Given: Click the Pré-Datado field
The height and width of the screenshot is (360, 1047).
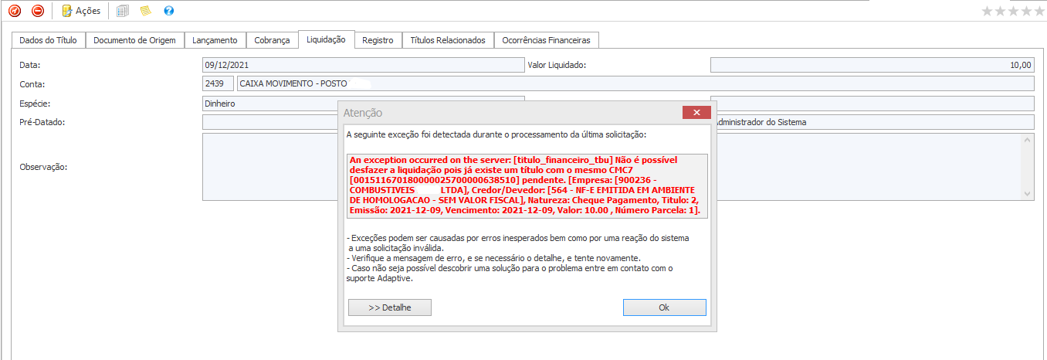Looking at the screenshot, I should (270, 122).
